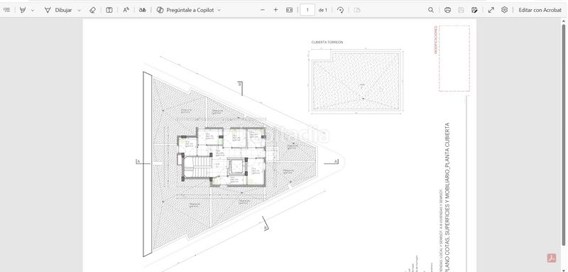This screenshot has width=568, height=272.
Task: Open search in document
Action: coord(431,10)
